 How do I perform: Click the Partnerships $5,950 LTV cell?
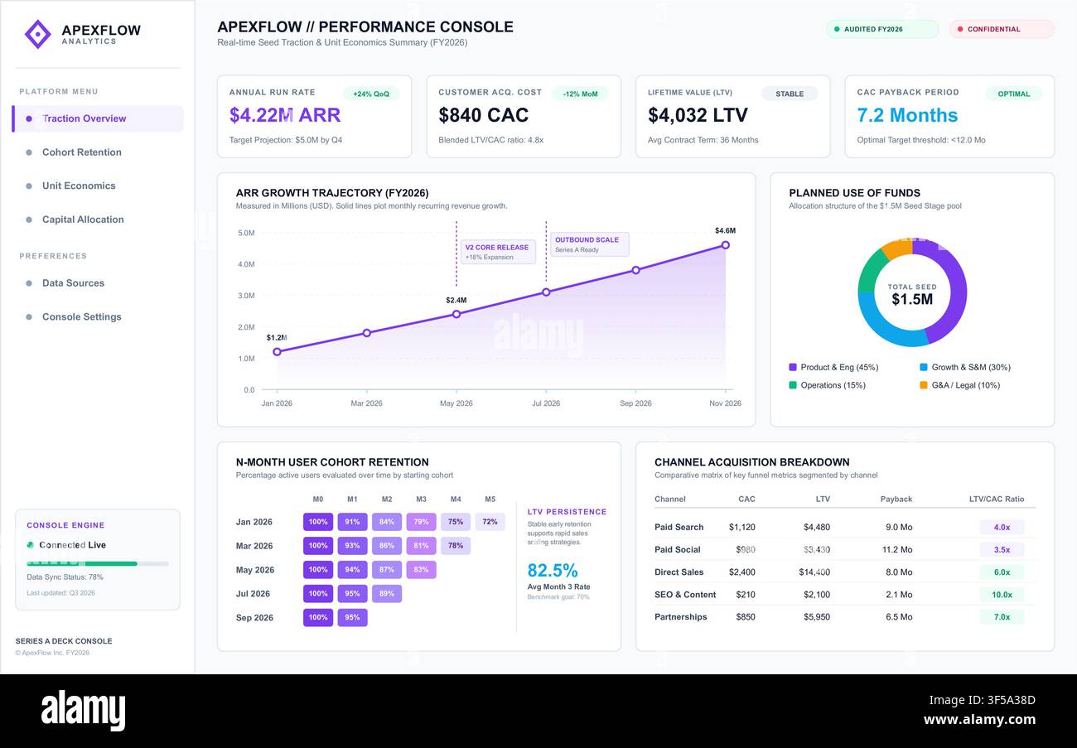click(x=816, y=617)
